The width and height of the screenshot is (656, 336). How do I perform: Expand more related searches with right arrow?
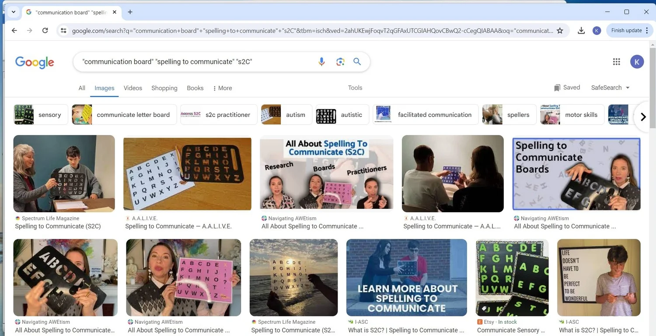pos(643,116)
